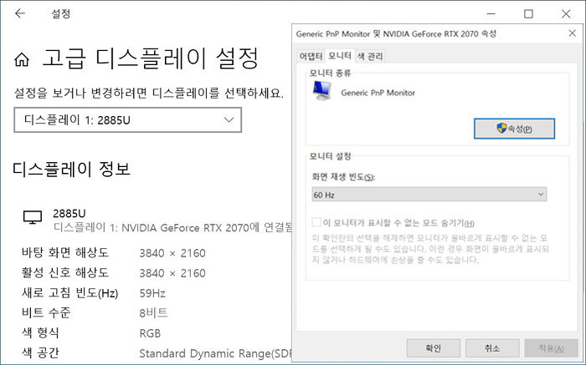Click the 설정 window title text
Screen dimensions: 586x365
pyautogui.click(x=60, y=14)
